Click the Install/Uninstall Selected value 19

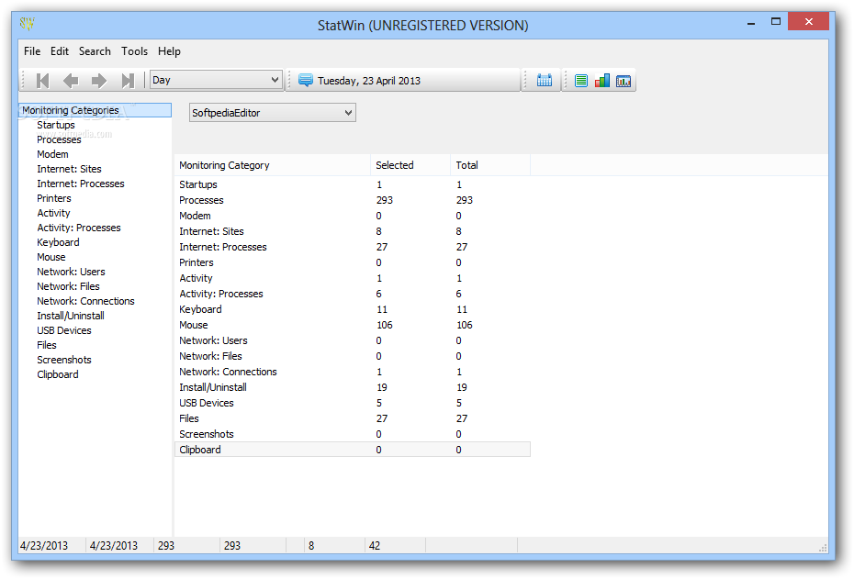[382, 387]
